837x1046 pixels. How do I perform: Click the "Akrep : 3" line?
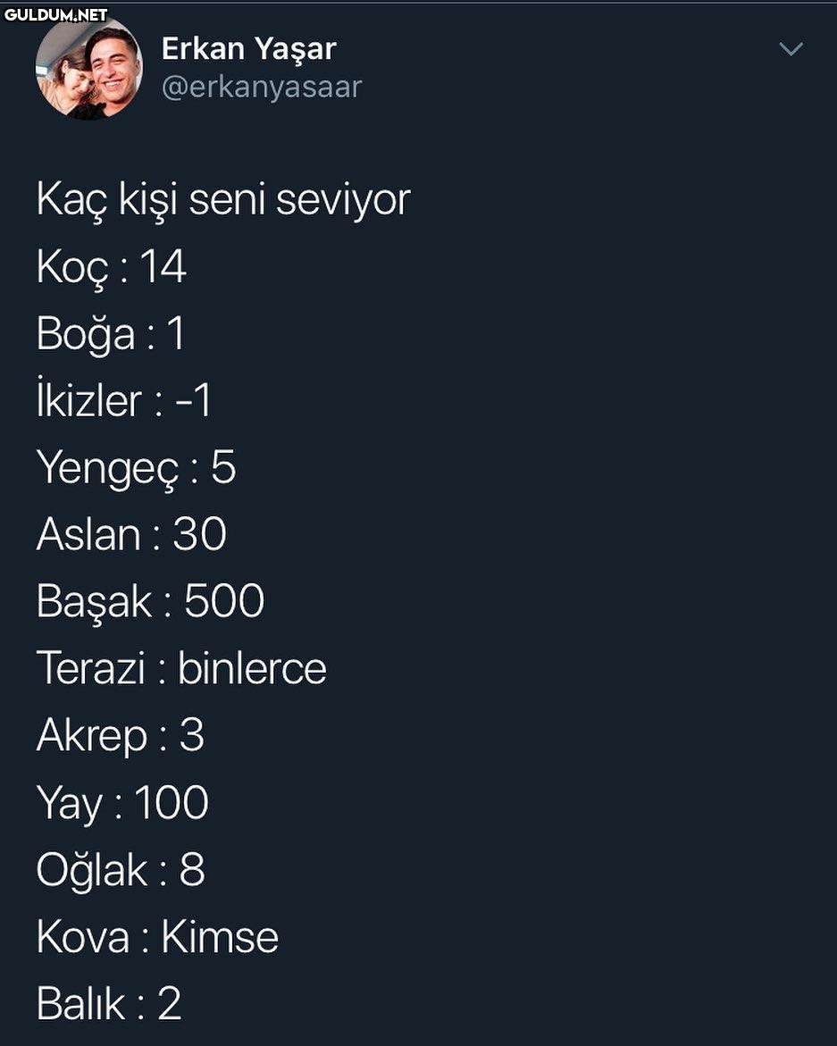click(120, 735)
